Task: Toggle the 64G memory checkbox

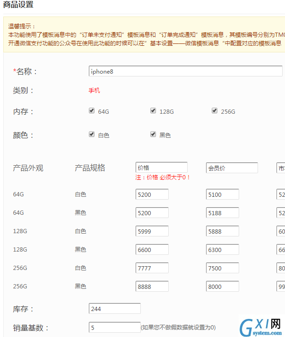Action: coord(92,111)
